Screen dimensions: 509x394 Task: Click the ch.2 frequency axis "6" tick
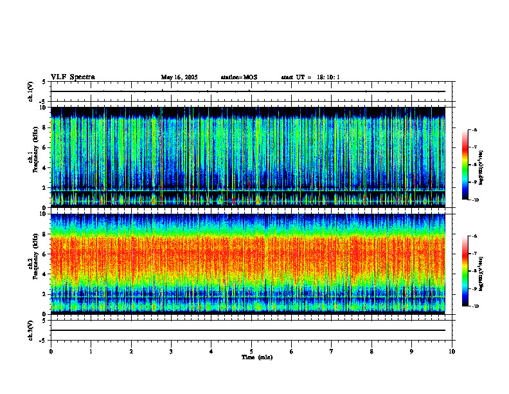tap(45, 254)
